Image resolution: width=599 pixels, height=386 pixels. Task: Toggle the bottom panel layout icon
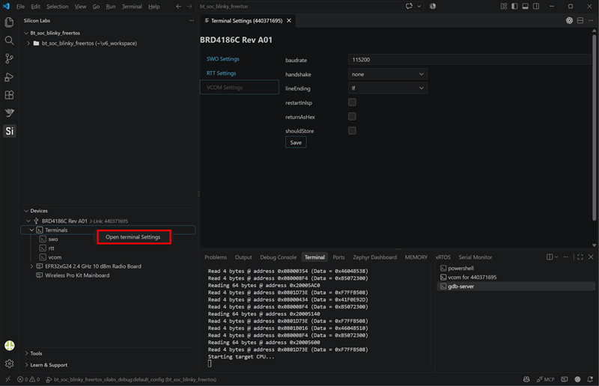click(x=526, y=6)
